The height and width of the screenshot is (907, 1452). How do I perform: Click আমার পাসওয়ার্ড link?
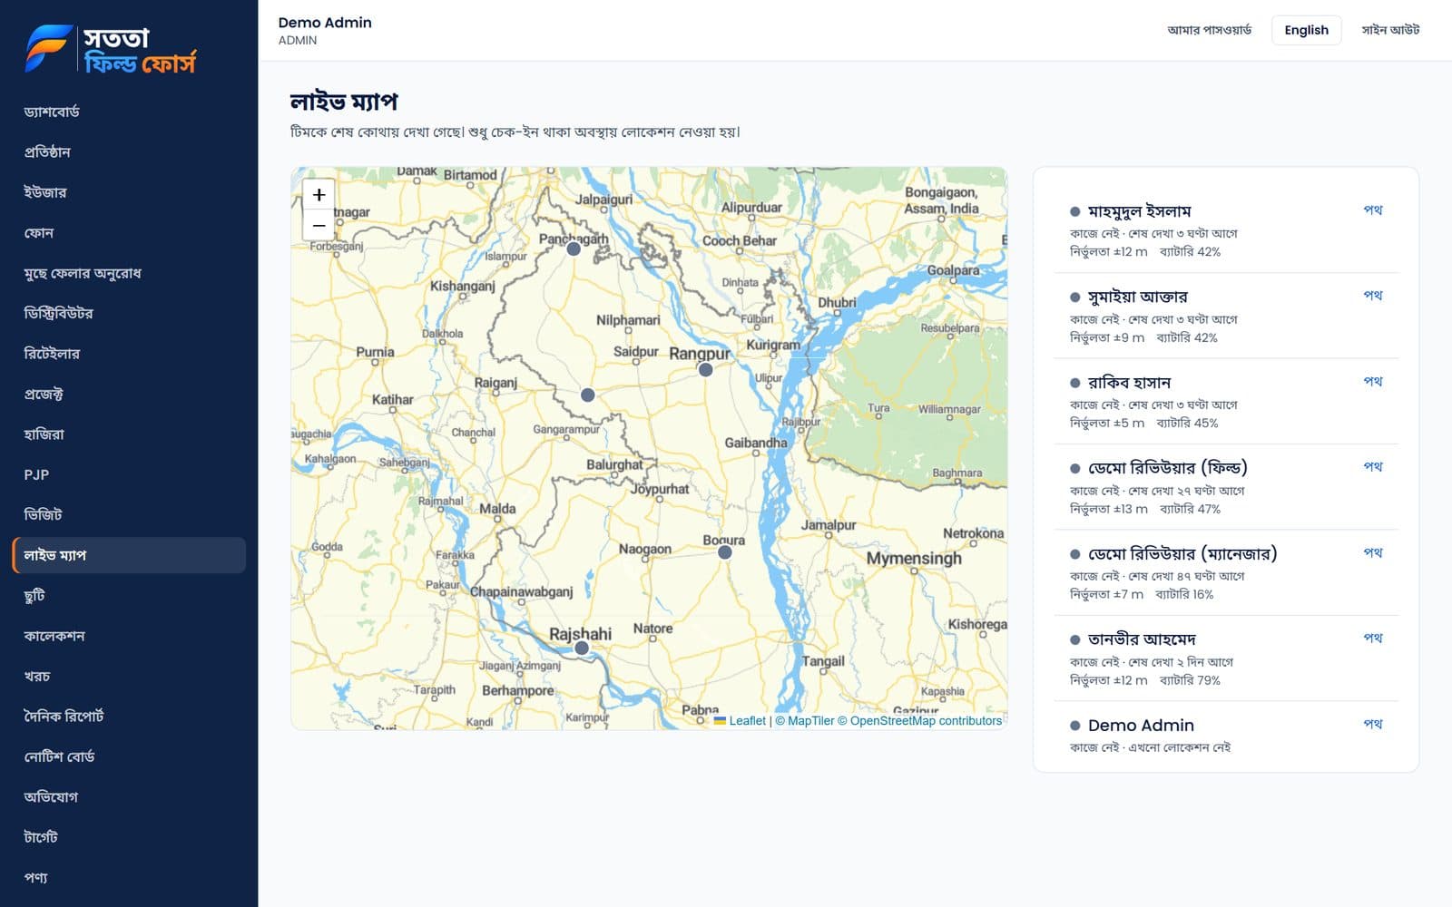pos(1209,30)
